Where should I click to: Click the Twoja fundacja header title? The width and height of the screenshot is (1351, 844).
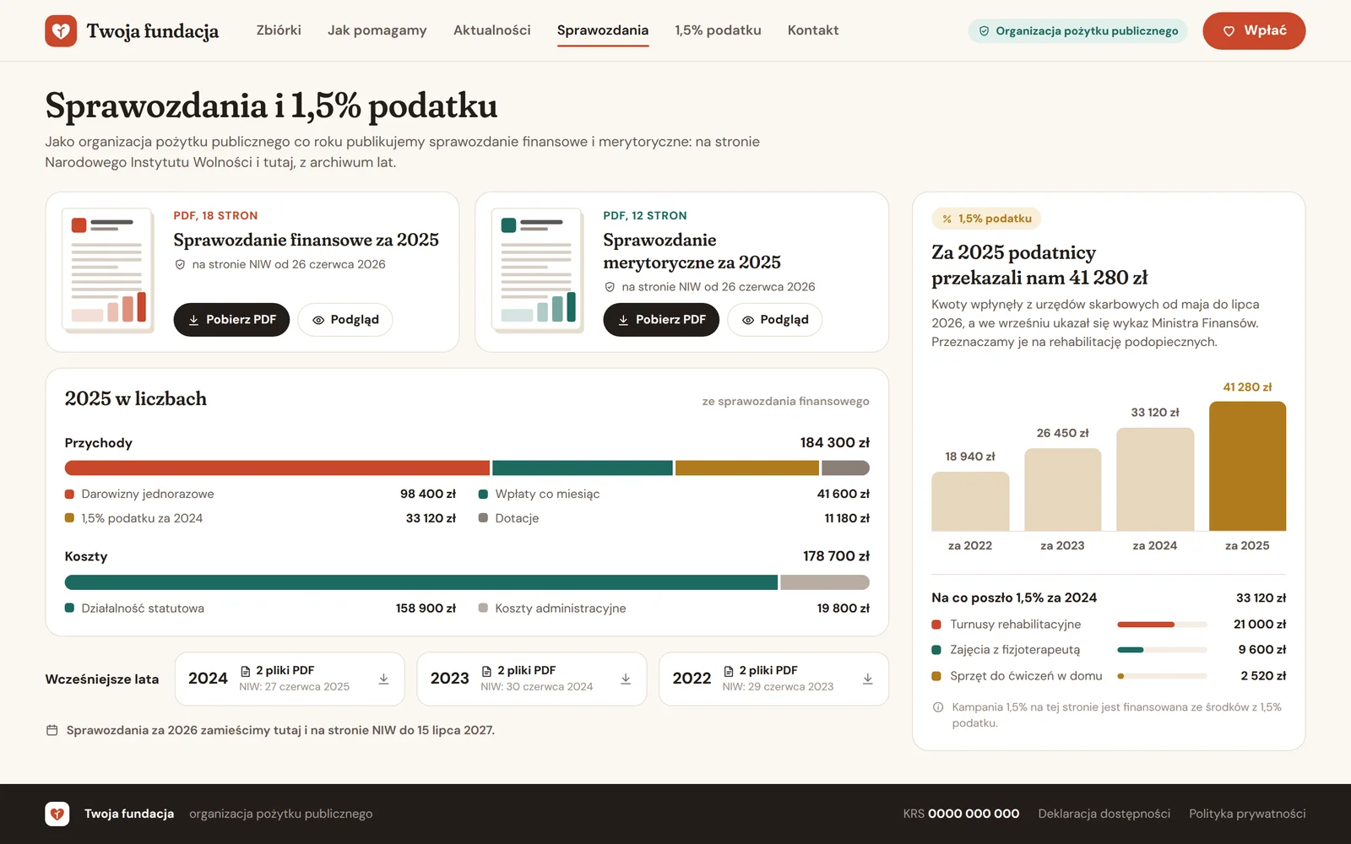point(153,31)
